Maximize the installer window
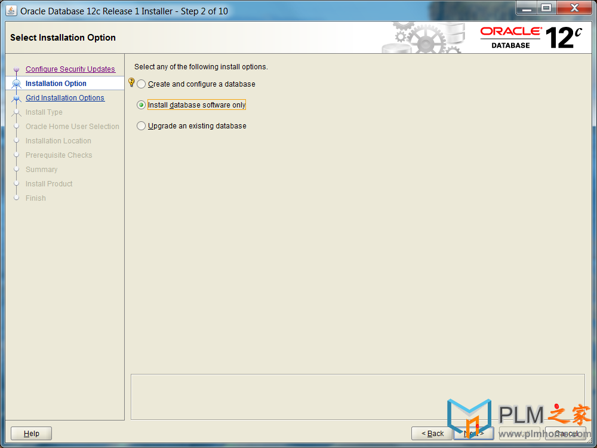This screenshot has width=597, height=448. tap(546, 8)
